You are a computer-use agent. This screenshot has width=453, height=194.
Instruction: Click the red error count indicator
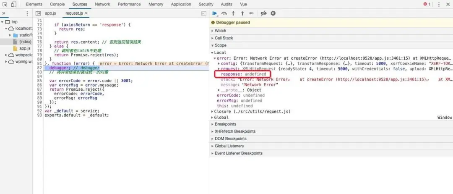coord(427,4)
